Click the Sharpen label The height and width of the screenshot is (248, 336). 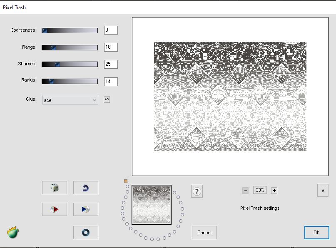[27, 64]
